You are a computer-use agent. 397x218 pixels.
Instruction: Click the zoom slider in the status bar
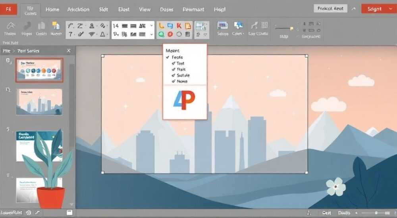(376, 213)
